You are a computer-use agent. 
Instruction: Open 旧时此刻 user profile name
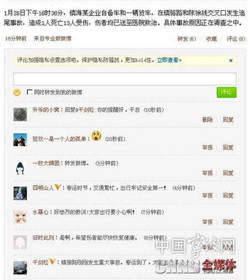pyautogui.click(x=43, y=238)
